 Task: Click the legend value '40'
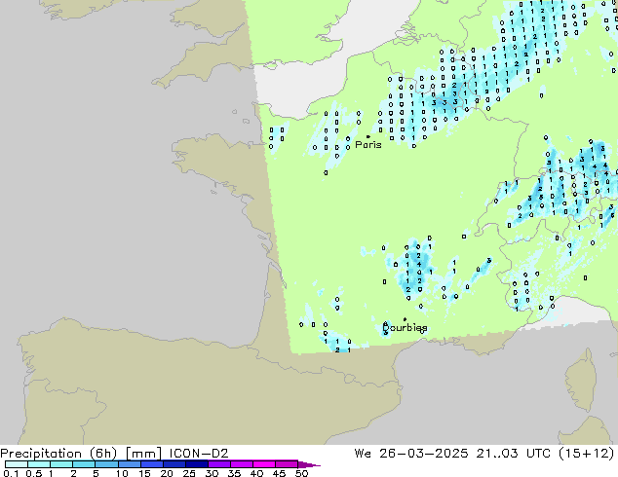pyautogui.click(x=256, y=473)
